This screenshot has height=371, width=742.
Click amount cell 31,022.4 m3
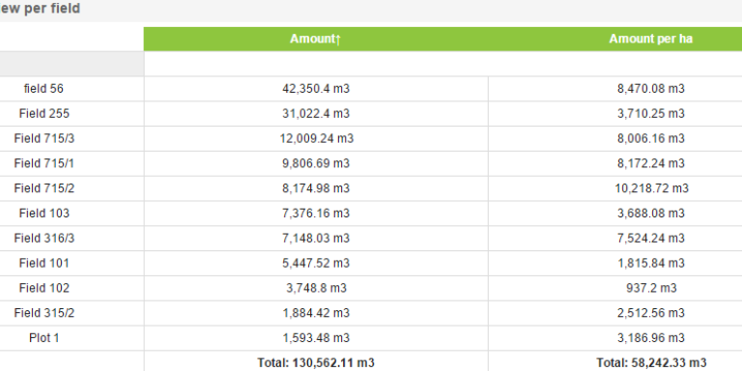(x=316, y=114)
